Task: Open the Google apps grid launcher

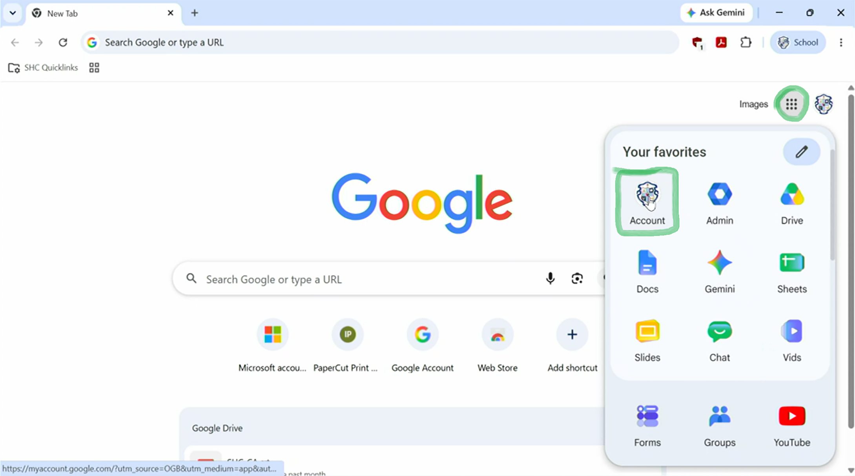Action: [791, 104]
